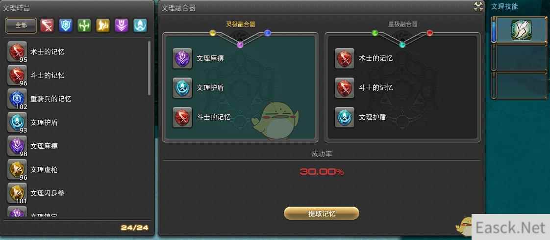Select the cyan droplet filter icon
This screenshot has width=550, height=240.
click(140, 26)
